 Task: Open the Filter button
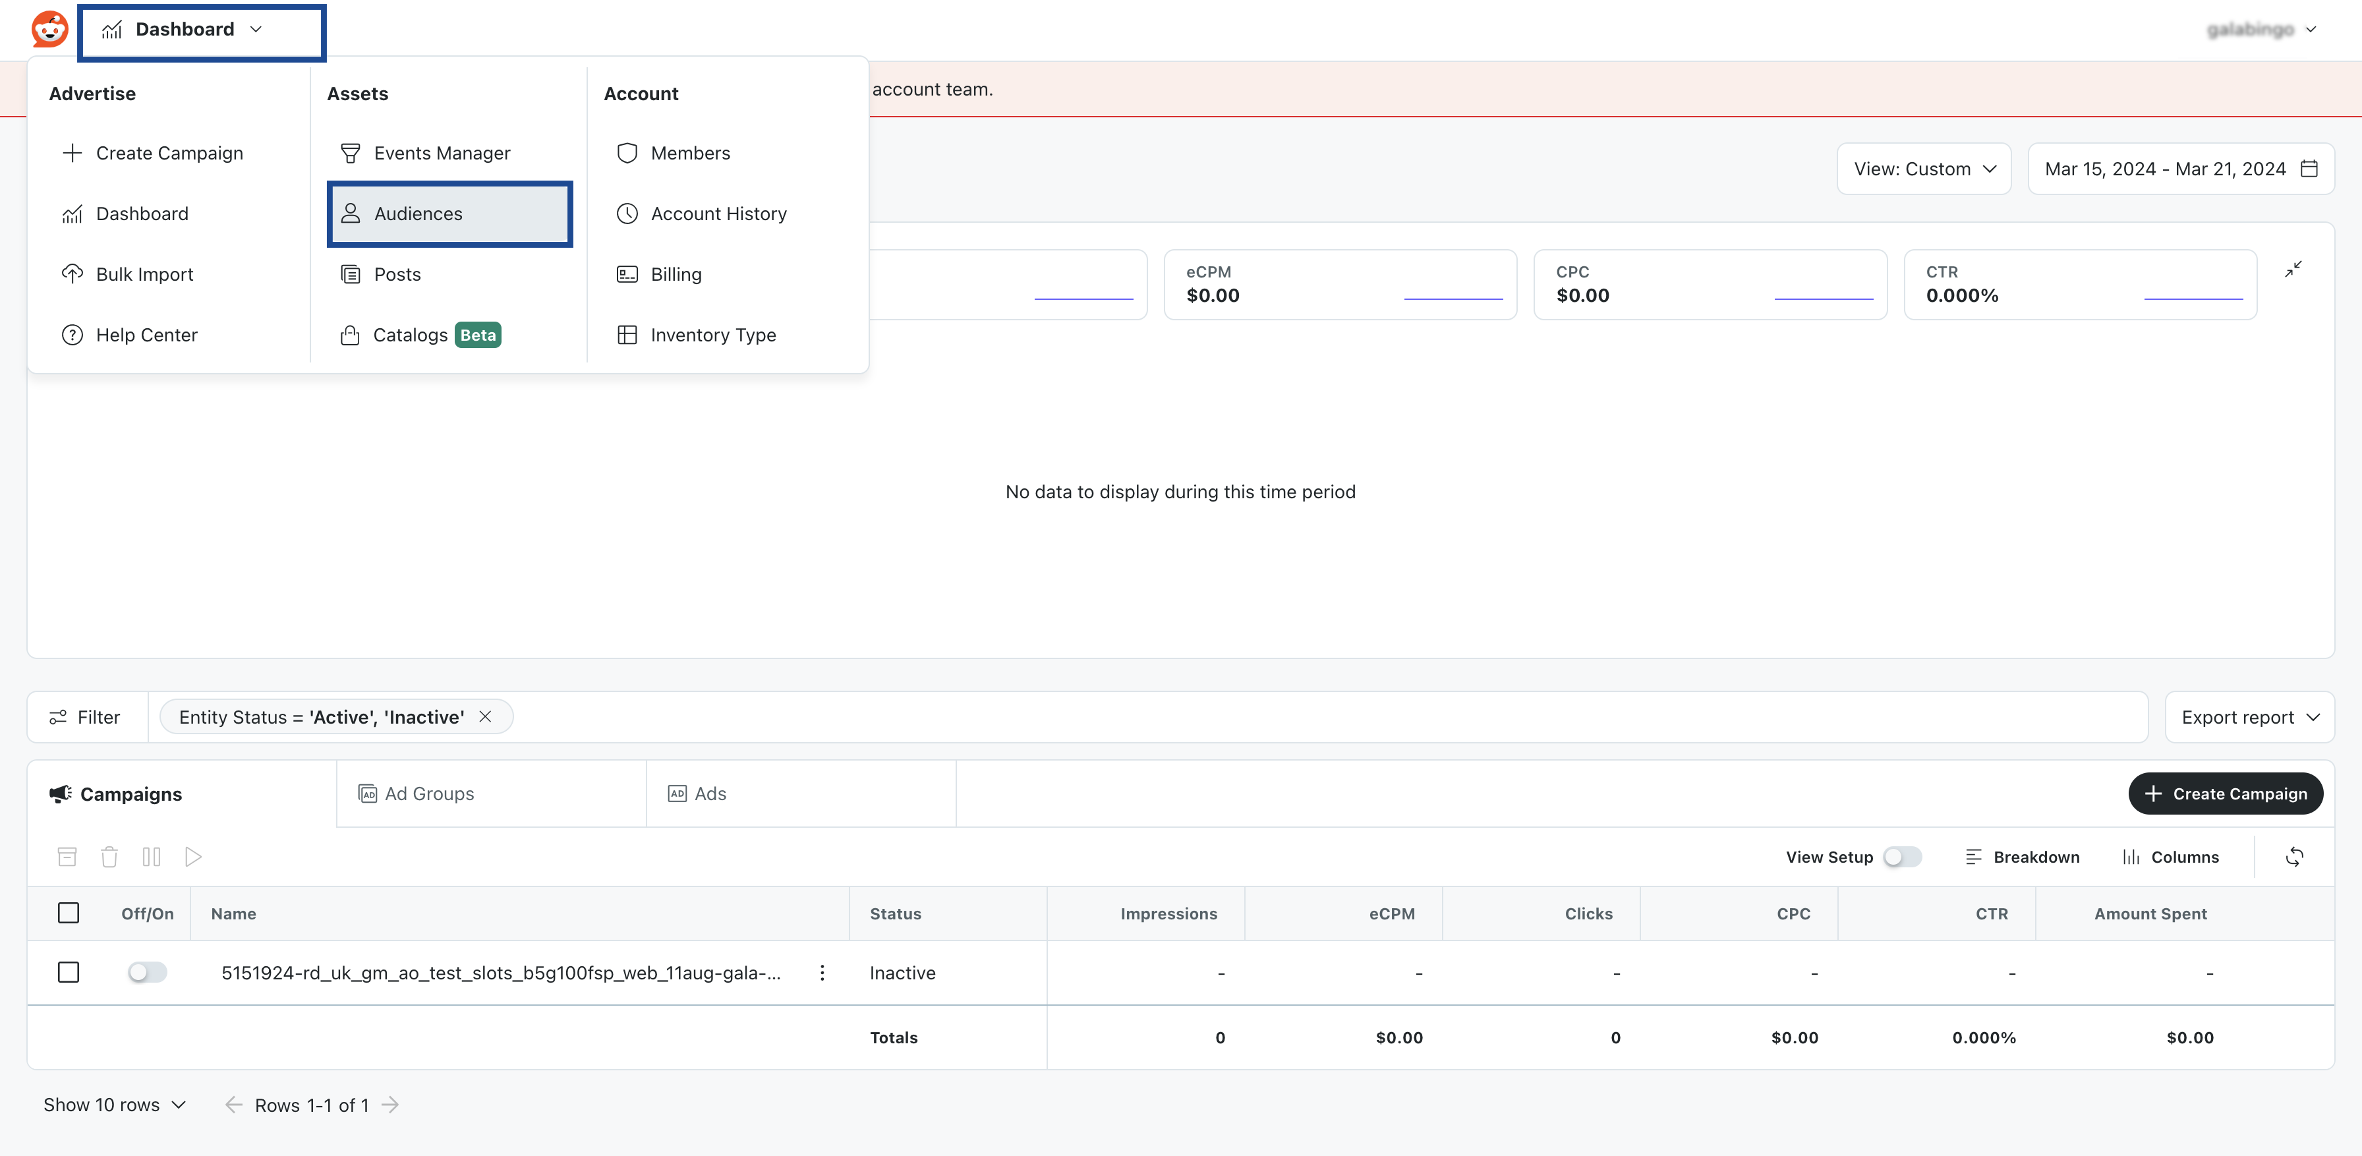(86, 717)
